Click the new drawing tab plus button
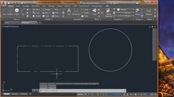 (40, 23)
